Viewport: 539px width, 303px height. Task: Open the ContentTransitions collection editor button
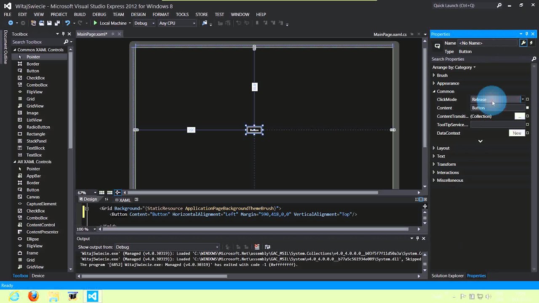[520, 116]
